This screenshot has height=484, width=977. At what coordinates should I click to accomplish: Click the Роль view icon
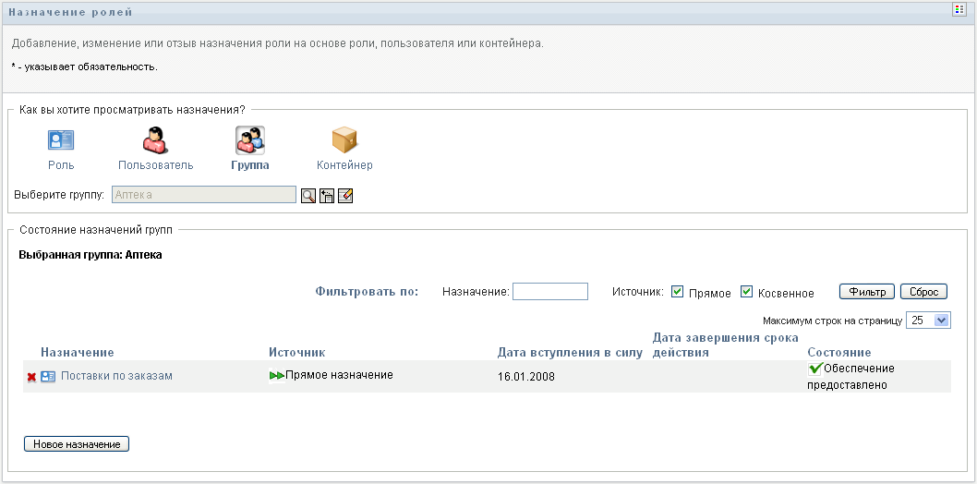(61, 139)
